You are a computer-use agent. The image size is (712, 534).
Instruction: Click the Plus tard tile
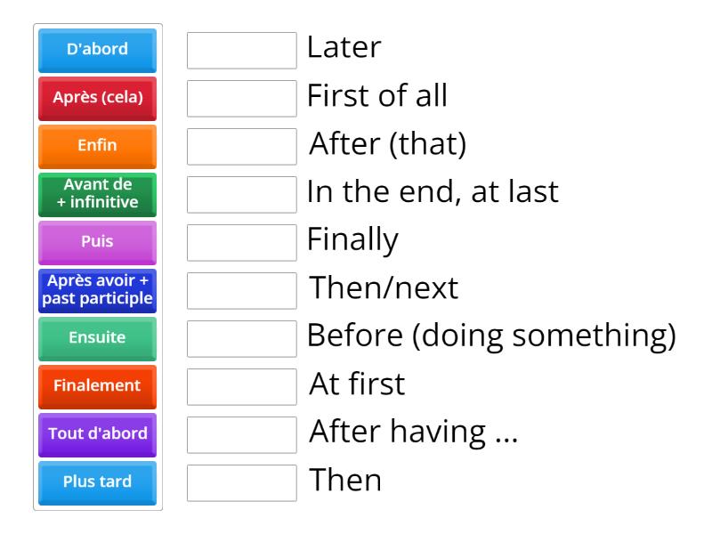tap(97, 482)
